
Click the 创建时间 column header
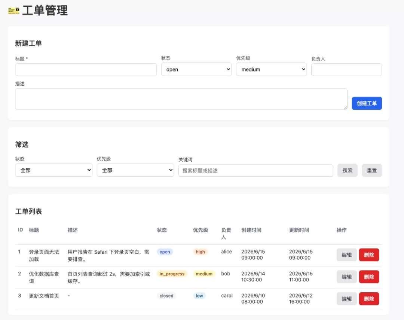point(251,230)
